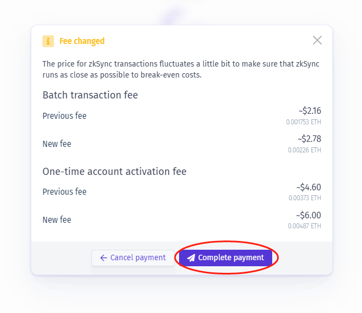The image size is (362, 313).
Task: Click the ~$2.78 new batch fee amount
Action: click(x=309, y=139)
